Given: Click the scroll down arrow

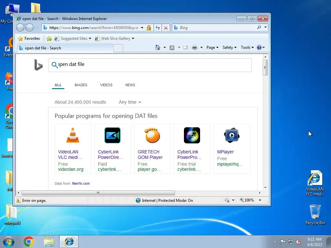Looking at the screenshot, I should coord(265,187).
